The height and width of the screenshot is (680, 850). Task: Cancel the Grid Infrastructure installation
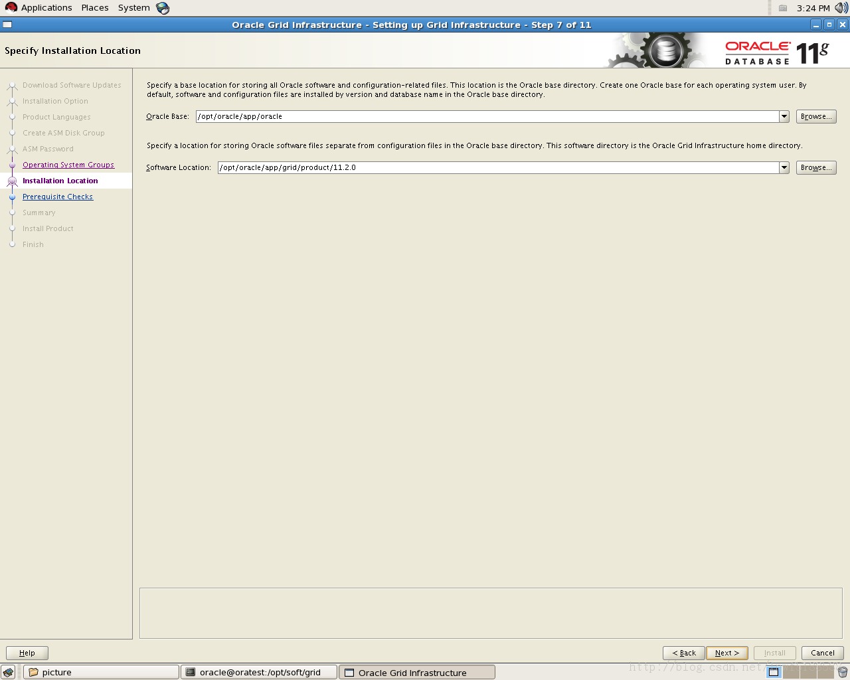click(823, 653)
